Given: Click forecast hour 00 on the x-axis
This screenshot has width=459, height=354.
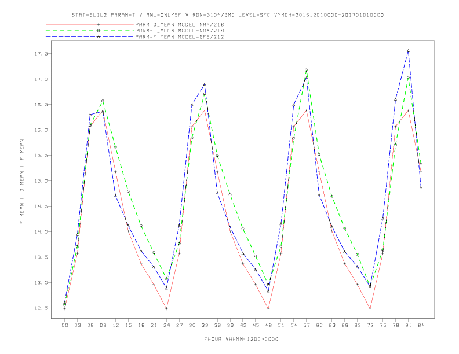Looking at the screenshot, I should coord(65,325).
